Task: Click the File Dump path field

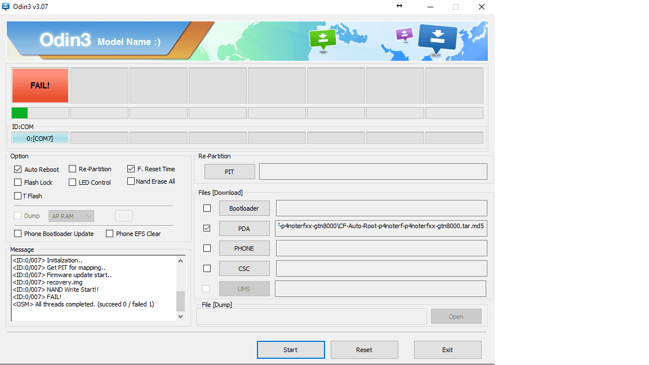Action: [x=311, y=317]
